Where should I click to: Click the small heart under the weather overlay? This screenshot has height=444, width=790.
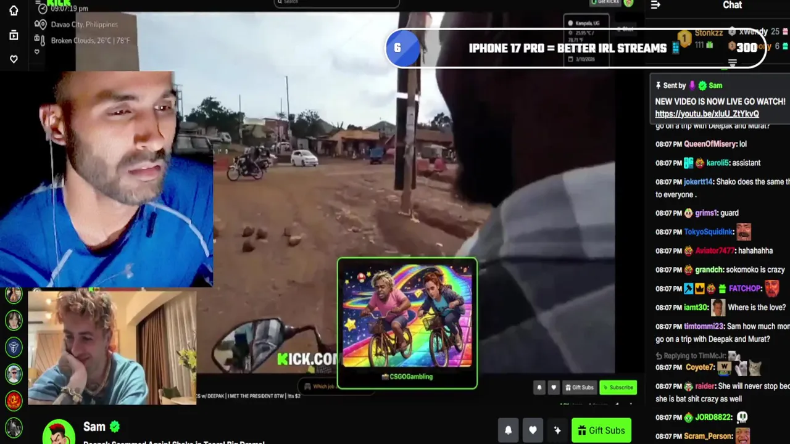coord(36,52)
